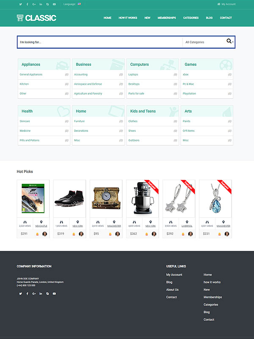The image size is (254, 339).
Task: Open Memberships menu item
Action: 167,18
